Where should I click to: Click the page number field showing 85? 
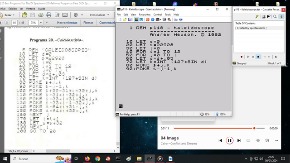click(14, 23)
